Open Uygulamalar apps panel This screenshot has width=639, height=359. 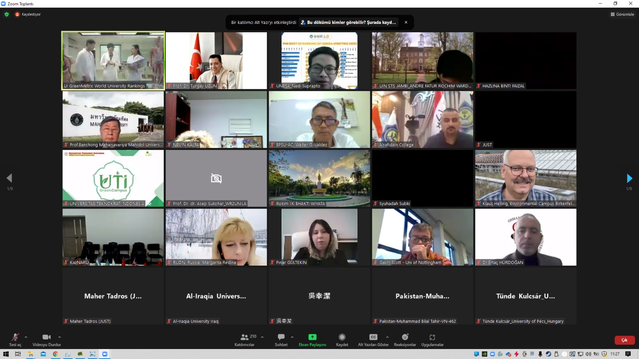click(433, 339)
